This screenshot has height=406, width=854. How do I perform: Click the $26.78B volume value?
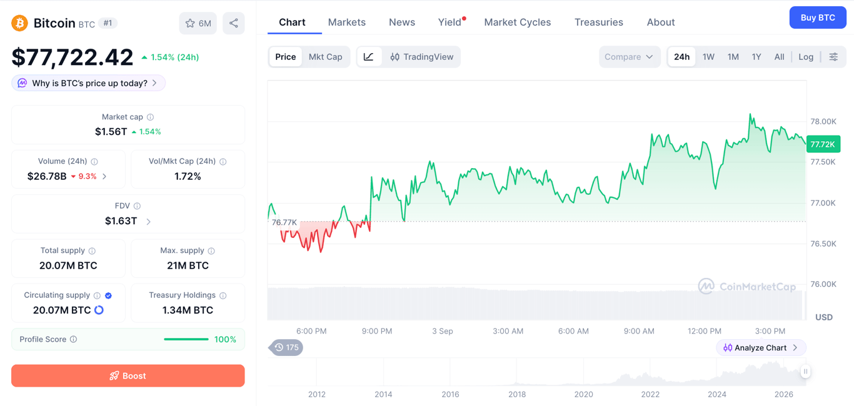(47, 176)
